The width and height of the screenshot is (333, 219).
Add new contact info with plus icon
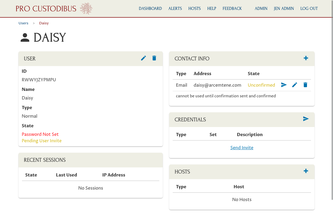pyautogui.click(x=306, y=58)
